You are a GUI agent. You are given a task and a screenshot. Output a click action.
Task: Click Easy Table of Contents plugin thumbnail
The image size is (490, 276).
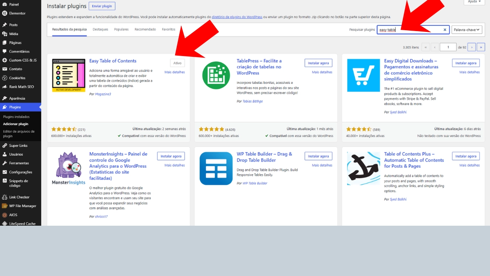69,75
